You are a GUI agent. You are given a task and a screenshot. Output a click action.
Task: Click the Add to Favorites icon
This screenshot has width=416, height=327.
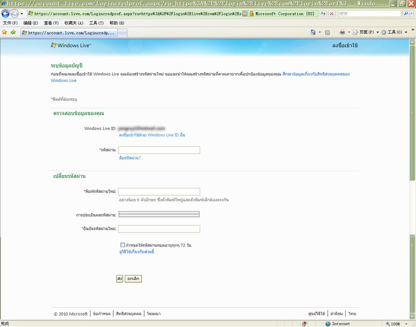14,32
